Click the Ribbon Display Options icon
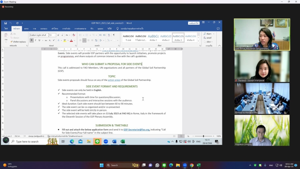Screen dimensions: 300x169 click(x=203, y=23)
